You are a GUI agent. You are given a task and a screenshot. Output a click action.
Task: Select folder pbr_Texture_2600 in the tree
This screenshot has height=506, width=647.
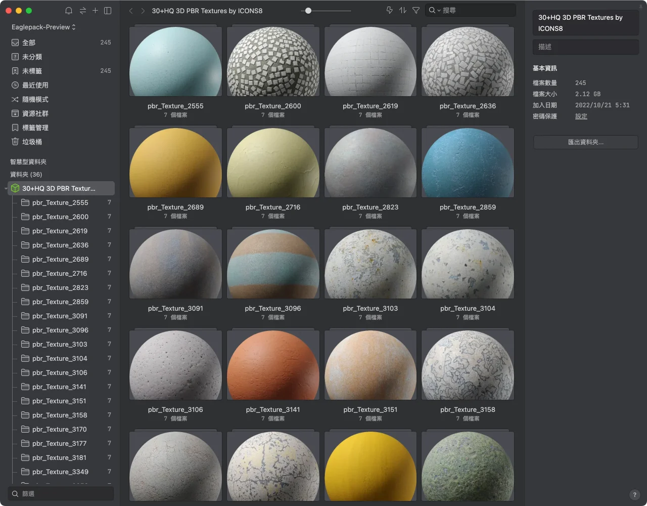61,217
